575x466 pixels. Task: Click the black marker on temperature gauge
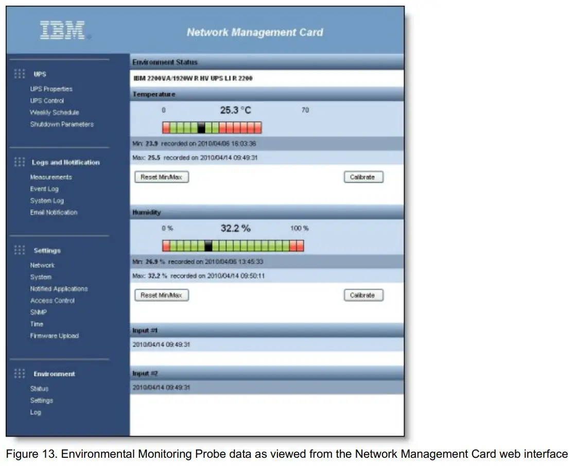pyautogui.click(x=201, y=128)
